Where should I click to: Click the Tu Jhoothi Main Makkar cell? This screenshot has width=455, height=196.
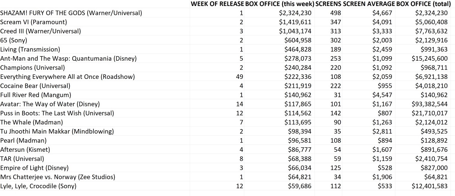(x=57, y=131)
